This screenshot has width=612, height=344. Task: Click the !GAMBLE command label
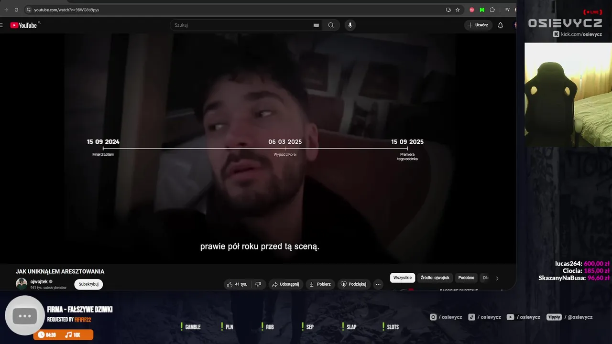[x=190, y=327]
